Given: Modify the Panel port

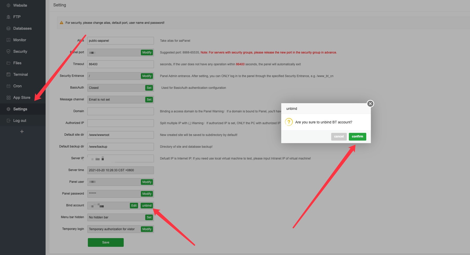Looking at the screenshot, I should click(x=147, y=52).
